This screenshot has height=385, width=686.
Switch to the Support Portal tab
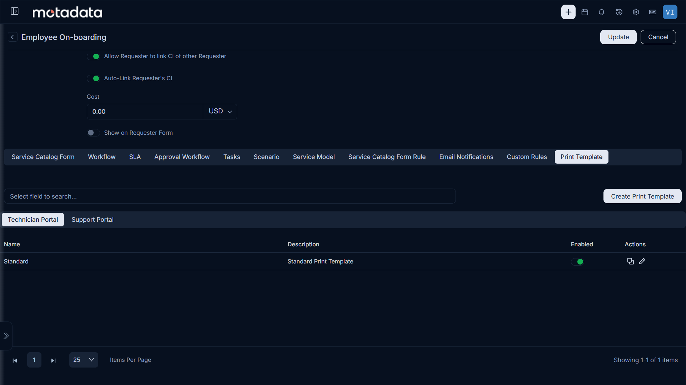[93, 220]
